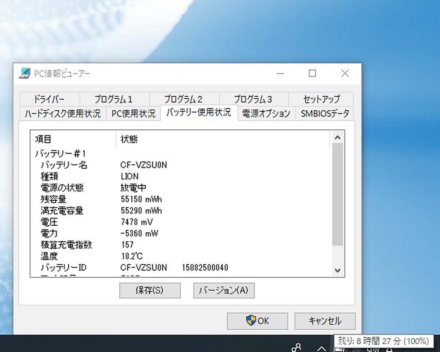Select the バッテリーID row label
This screenshot has height=352, width=440.
(x=63, y=268)
